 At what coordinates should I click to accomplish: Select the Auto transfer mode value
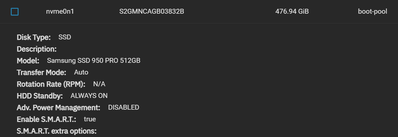81,73
